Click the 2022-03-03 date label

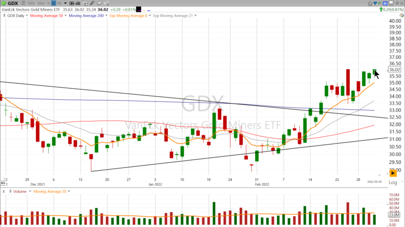point(374,182)
